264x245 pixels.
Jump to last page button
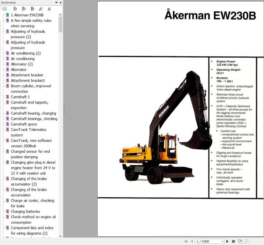pos(233,241)
